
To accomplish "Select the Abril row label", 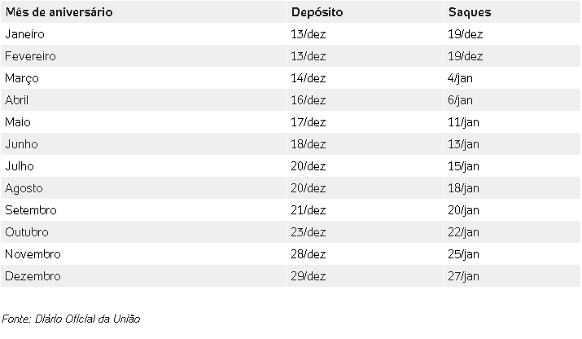I will pos(18,101).
